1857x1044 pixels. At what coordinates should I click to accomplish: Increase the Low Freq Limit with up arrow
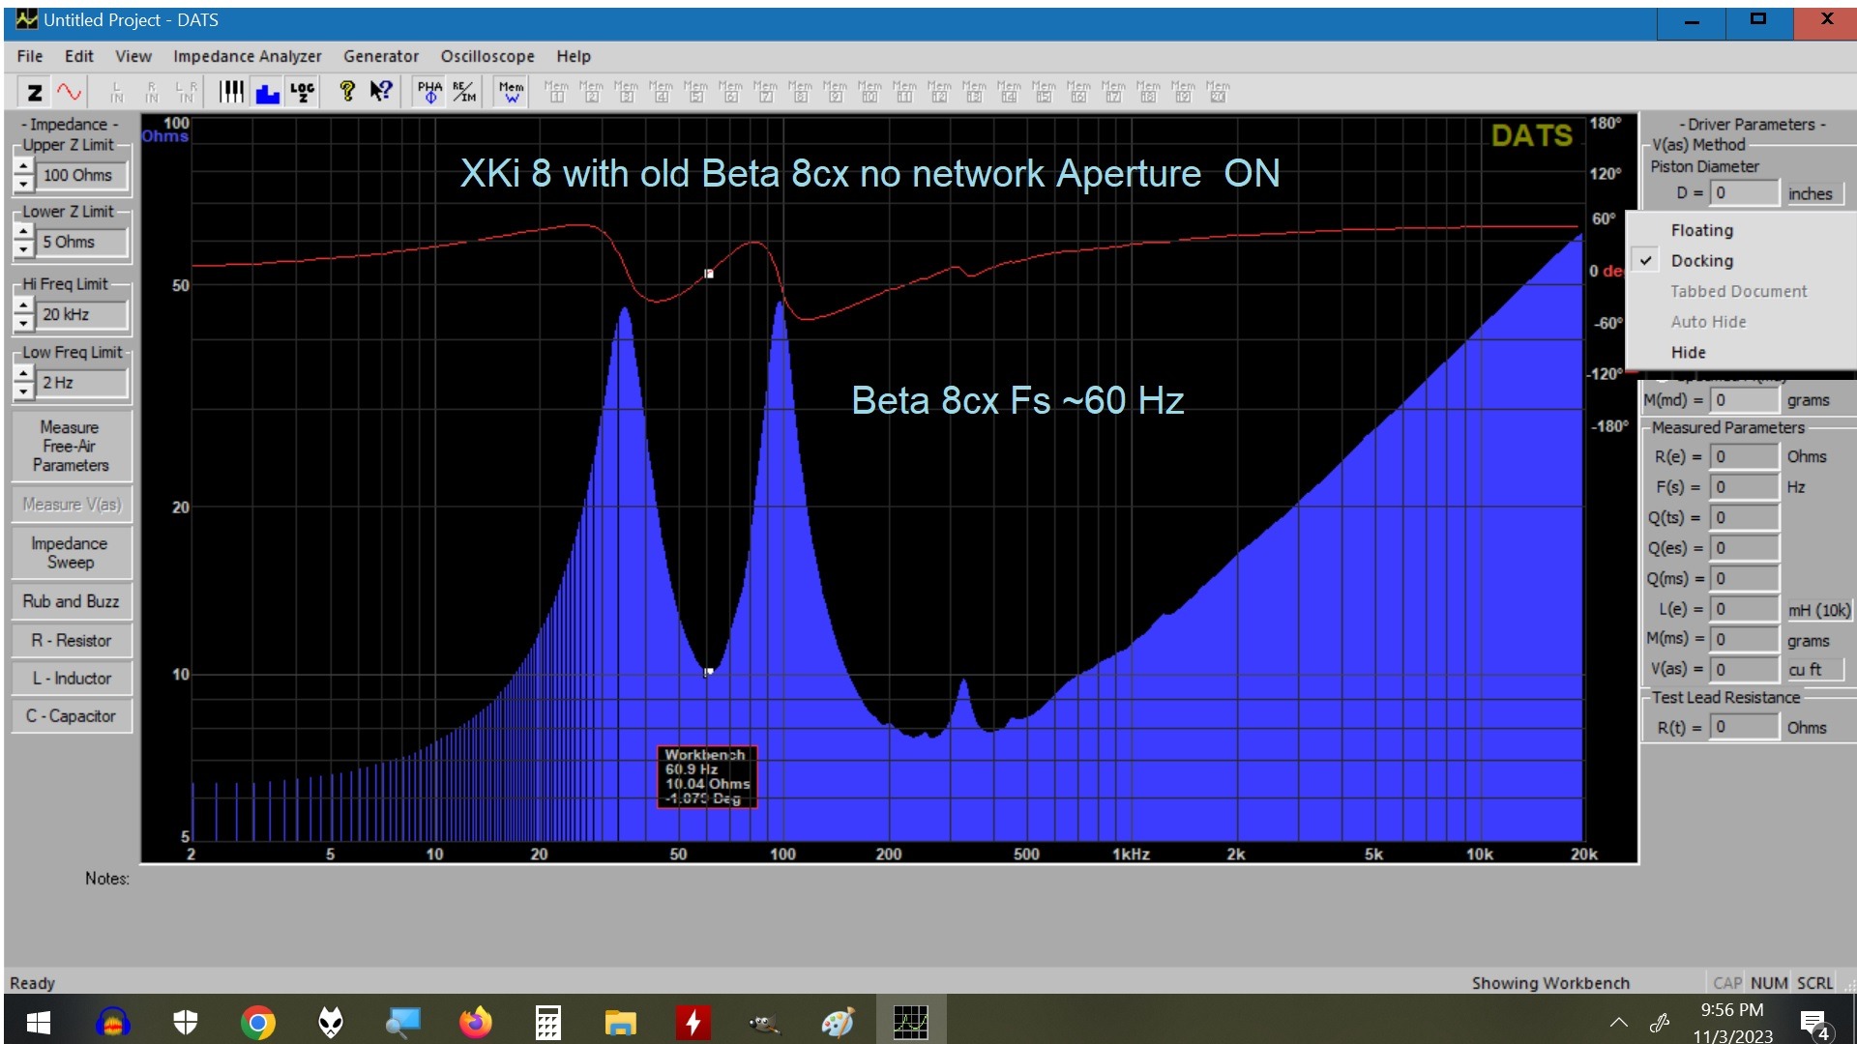tap(24, 374)
